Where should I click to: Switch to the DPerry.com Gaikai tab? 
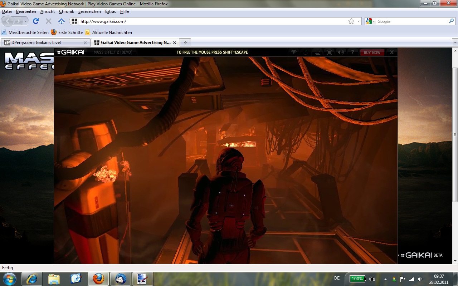point(43,42)
